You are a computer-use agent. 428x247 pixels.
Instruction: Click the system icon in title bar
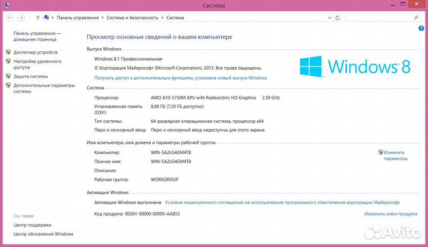click(7, 5)
